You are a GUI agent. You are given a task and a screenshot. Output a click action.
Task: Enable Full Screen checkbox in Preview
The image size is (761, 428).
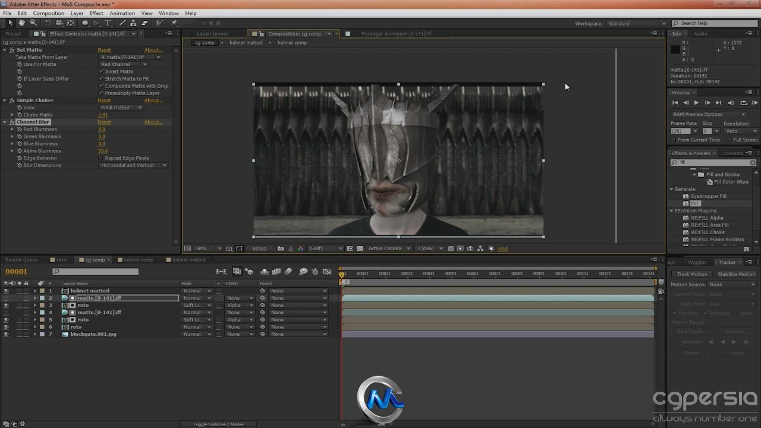pyautogui.click(x=729, y=140)
